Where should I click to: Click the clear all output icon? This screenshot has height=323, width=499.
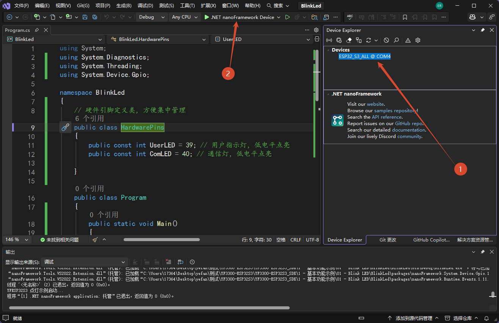click(x=169, y=262)
